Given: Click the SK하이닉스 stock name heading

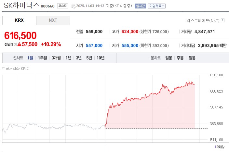Looking at the screenshot, I should 21,6.
